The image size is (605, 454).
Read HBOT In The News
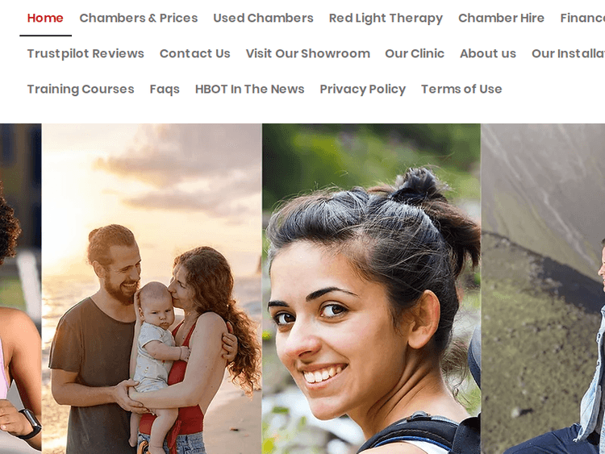(x=249, y=89)
